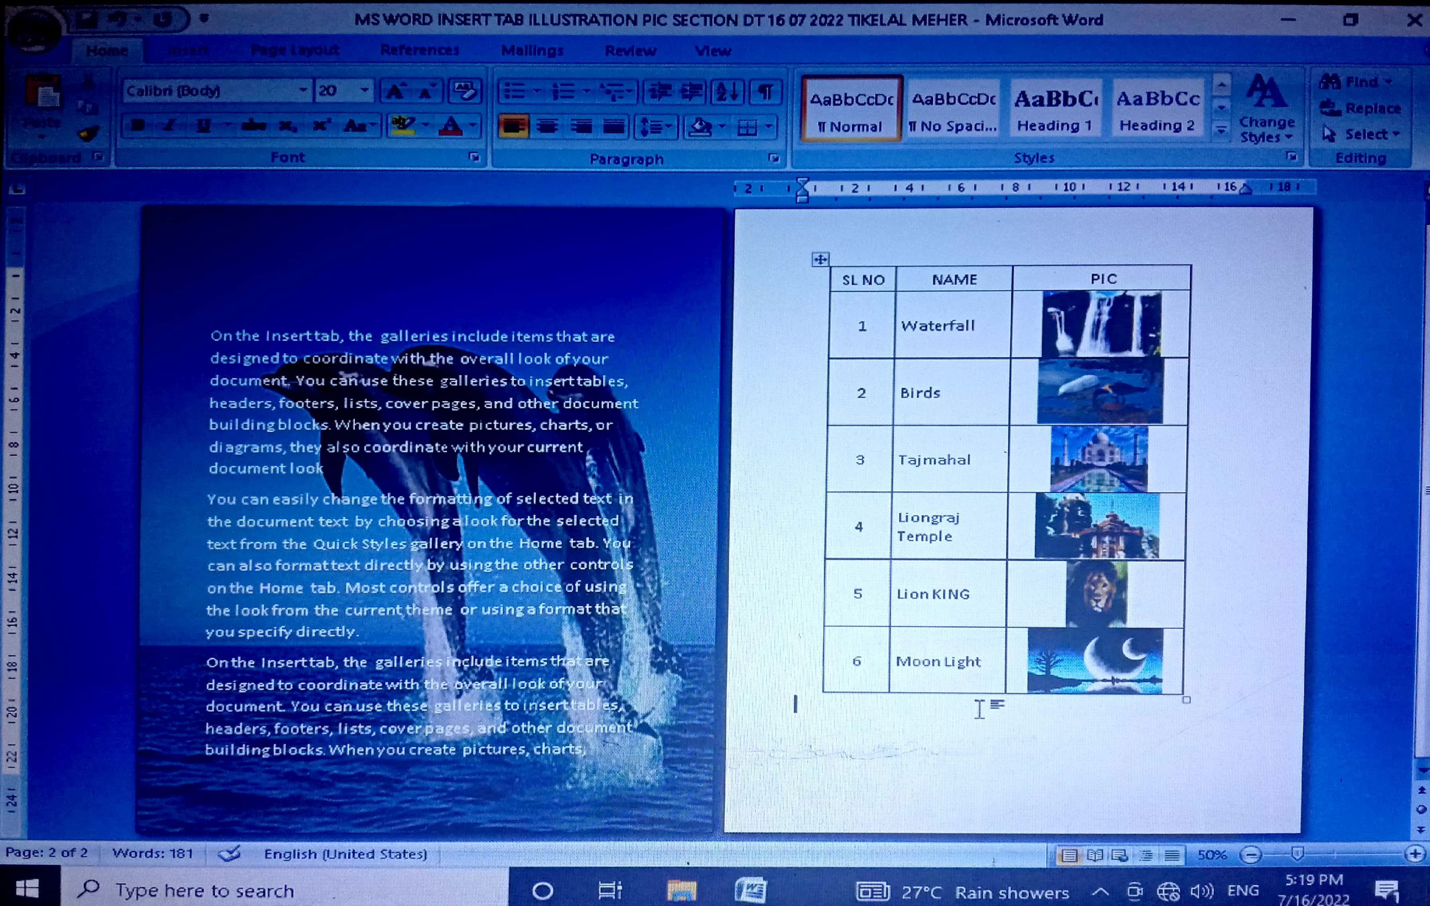Click the Clear Formatting icon
This screenshot has width=1430, height=906.
tap(464, 92)
